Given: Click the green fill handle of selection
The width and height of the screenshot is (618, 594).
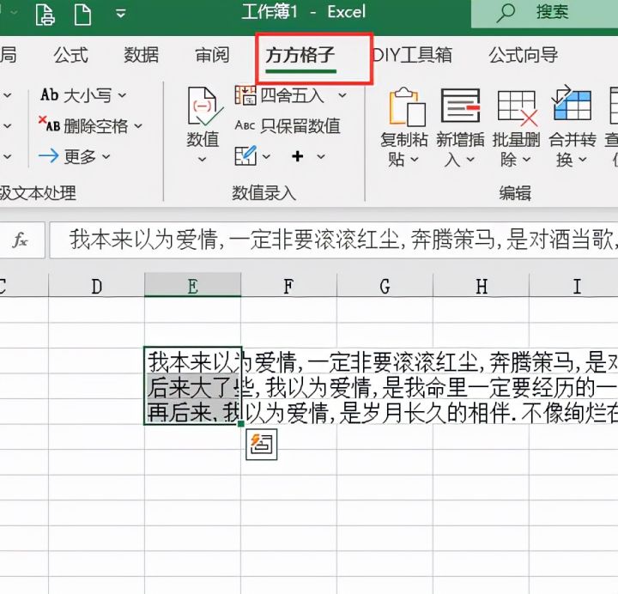Looking at the screenshot, I should (241, 424).
